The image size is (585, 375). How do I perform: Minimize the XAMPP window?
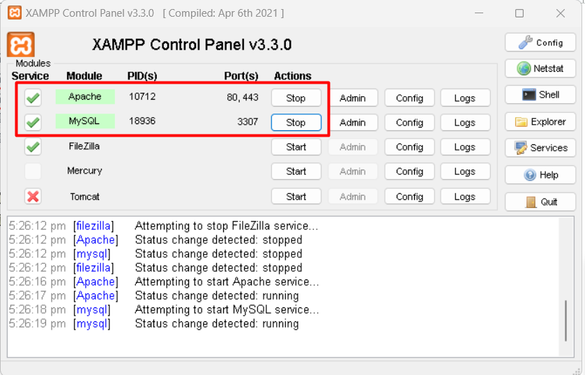click(x=479, y=13)
